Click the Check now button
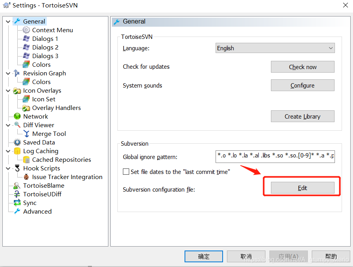This screenshot has width=353, height=267. coord(303,67)
